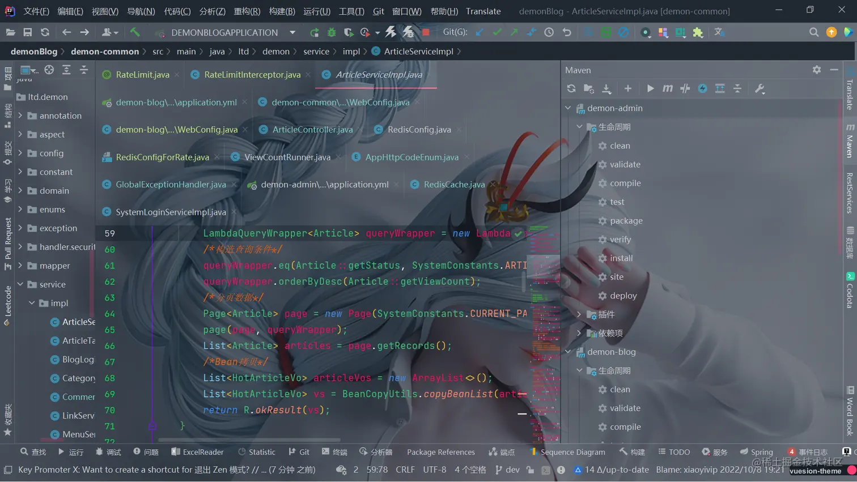Screen dimensions: 857x482
Task: Show Git history clock icon
Action: click(x=549, y=32)
